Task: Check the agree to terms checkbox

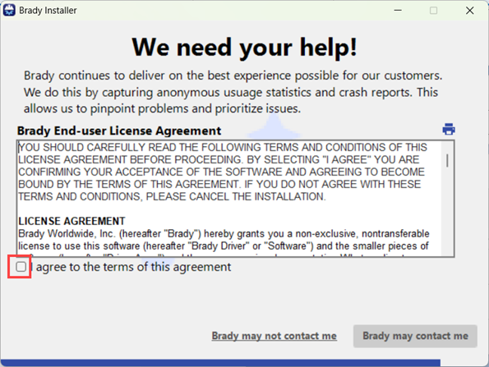Action: [x=21, y=267]
